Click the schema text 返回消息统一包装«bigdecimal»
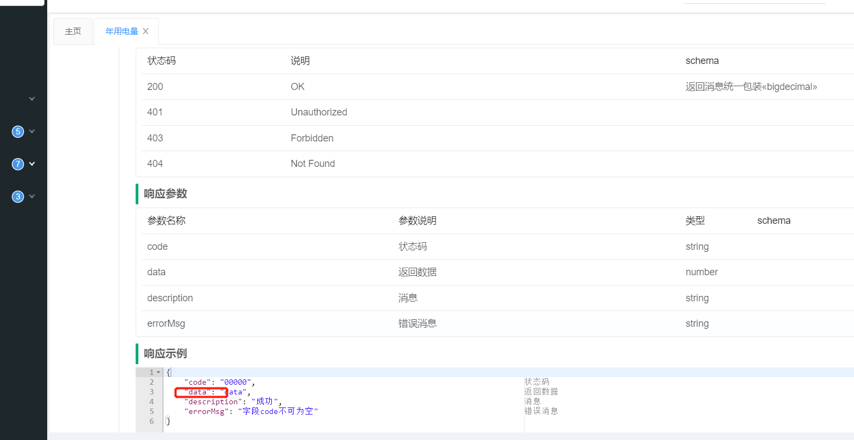This screenshot has width=854, height=440. (751, 87)
